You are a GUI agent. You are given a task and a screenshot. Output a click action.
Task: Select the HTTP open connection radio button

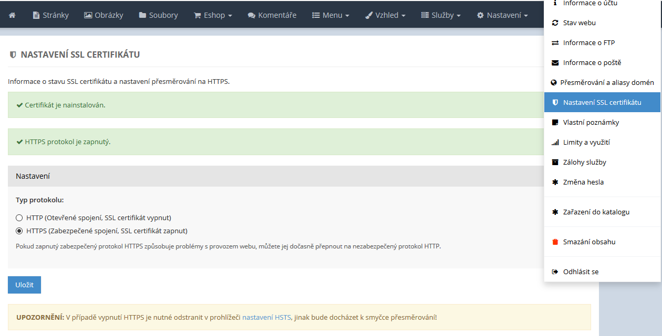pos(19,218)
